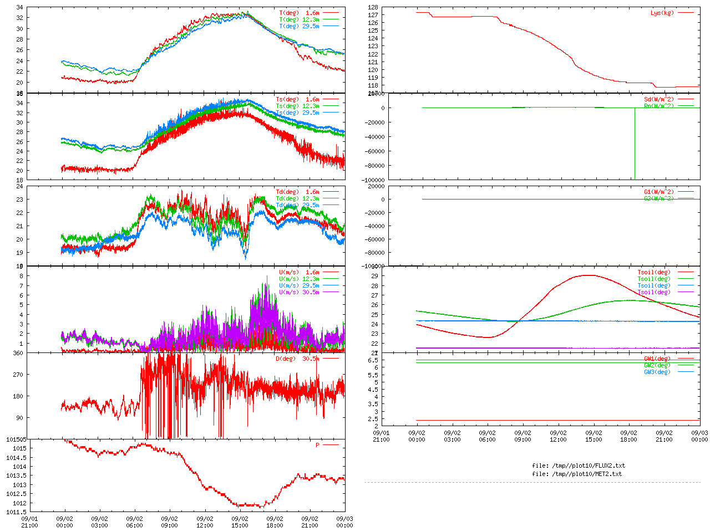Click the T(deg) 29.5m blue legend line
The height and width of the screenshot is (532, 710).
pyautogui.click(x=331, y=26)
